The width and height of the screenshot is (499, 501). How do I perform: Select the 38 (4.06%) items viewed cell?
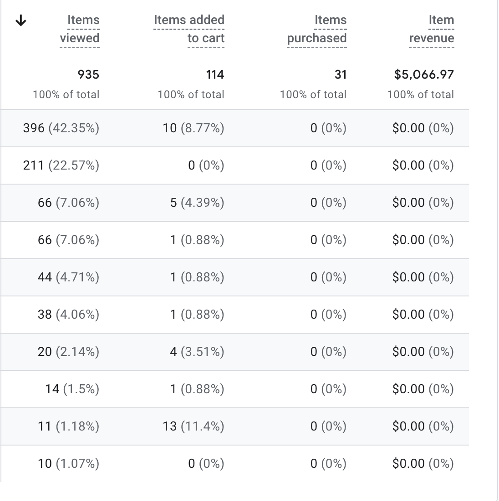68,315
